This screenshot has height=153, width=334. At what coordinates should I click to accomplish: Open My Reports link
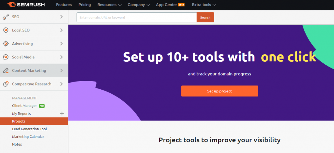(x=21, y=114)
